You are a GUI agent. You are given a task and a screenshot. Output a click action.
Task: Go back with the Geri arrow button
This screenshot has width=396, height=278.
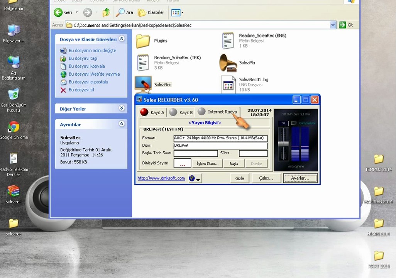click(63, 12)
